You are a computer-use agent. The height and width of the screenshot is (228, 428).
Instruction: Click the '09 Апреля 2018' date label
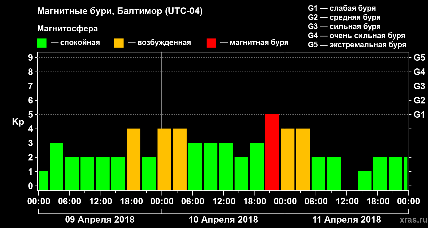(100, 220)
